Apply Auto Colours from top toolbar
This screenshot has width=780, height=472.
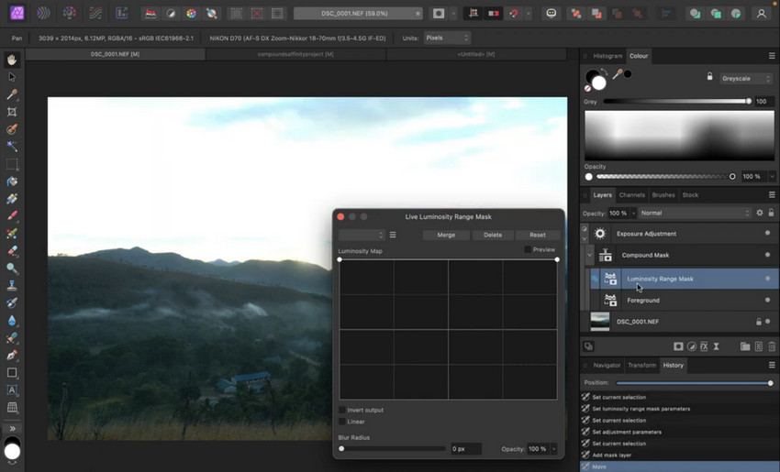coord(191,14)
